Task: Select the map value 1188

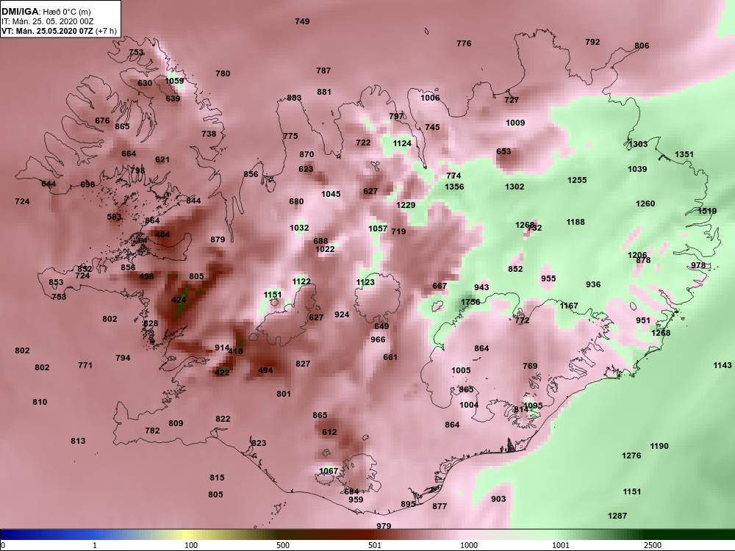Action: click(576, 222)
